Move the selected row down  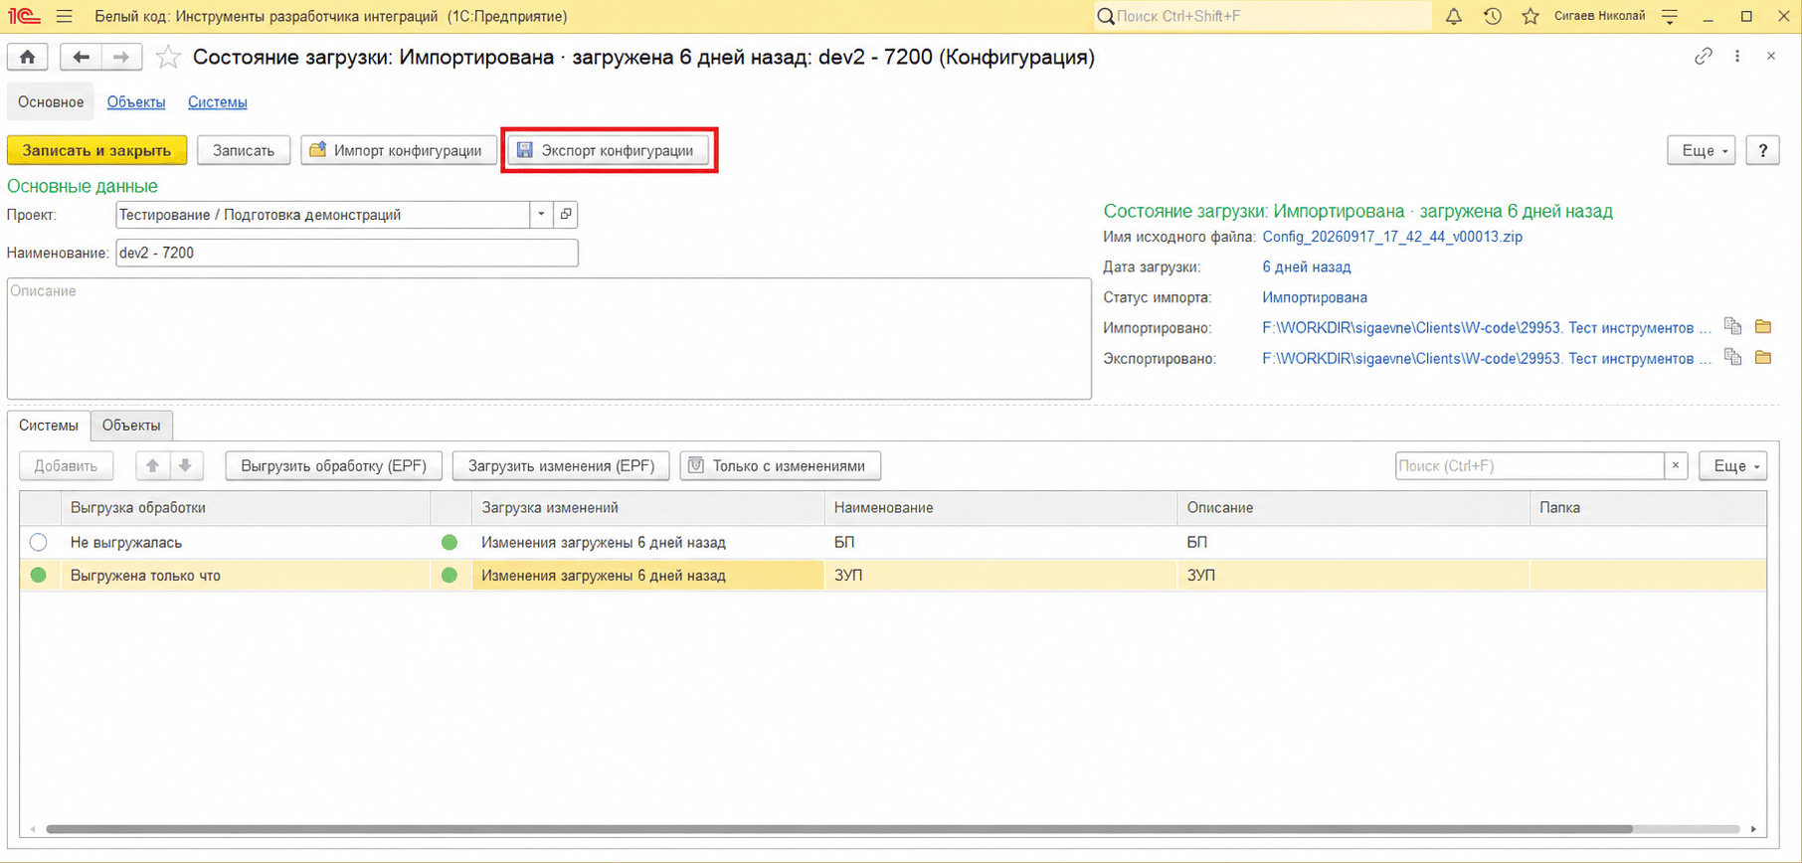[185, 465]
